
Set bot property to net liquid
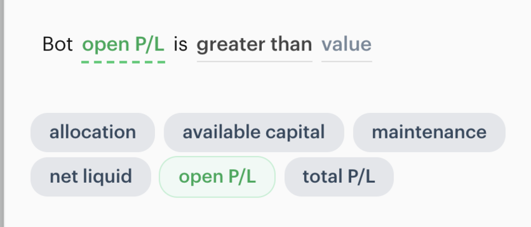91,176
